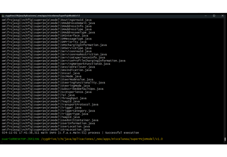Viewport: 227px width, 157px height.
Task: Click the Snssai.java line
Action: pyautogui.click(x=41, y=73)
